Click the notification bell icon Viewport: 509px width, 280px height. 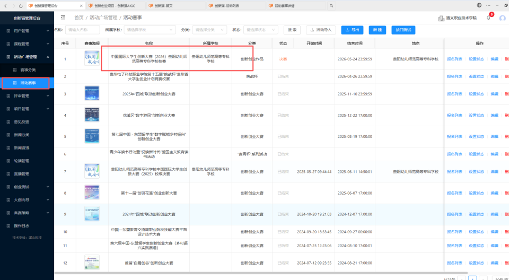pyautogui.click(x=488, y=18)
